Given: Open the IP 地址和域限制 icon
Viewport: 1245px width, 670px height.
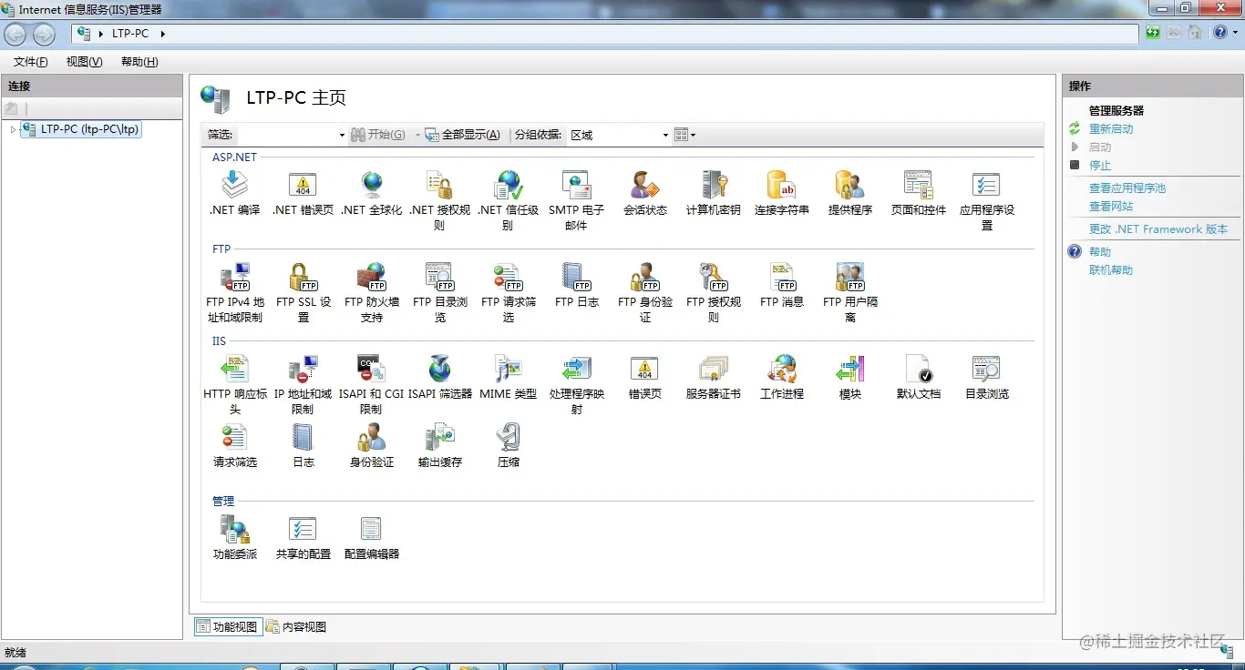Looking at the screenshot, I should (304, 369).
